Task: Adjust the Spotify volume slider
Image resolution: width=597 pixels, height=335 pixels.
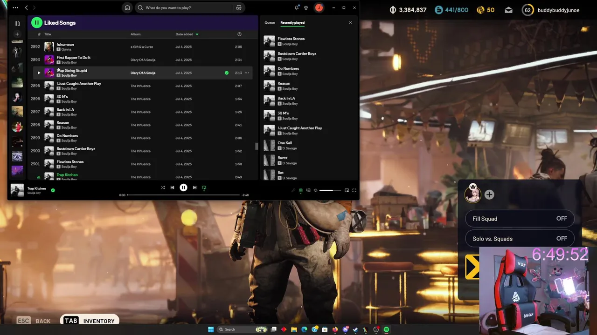Action: point(330,190)
